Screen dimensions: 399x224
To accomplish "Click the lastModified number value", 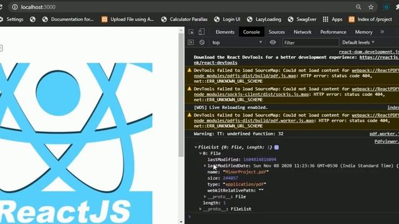I will [259, 159].
